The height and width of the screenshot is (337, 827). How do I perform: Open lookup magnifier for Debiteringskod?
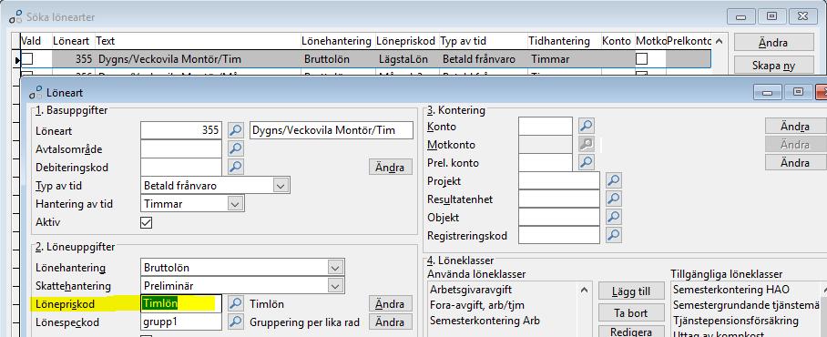point(236,168)
